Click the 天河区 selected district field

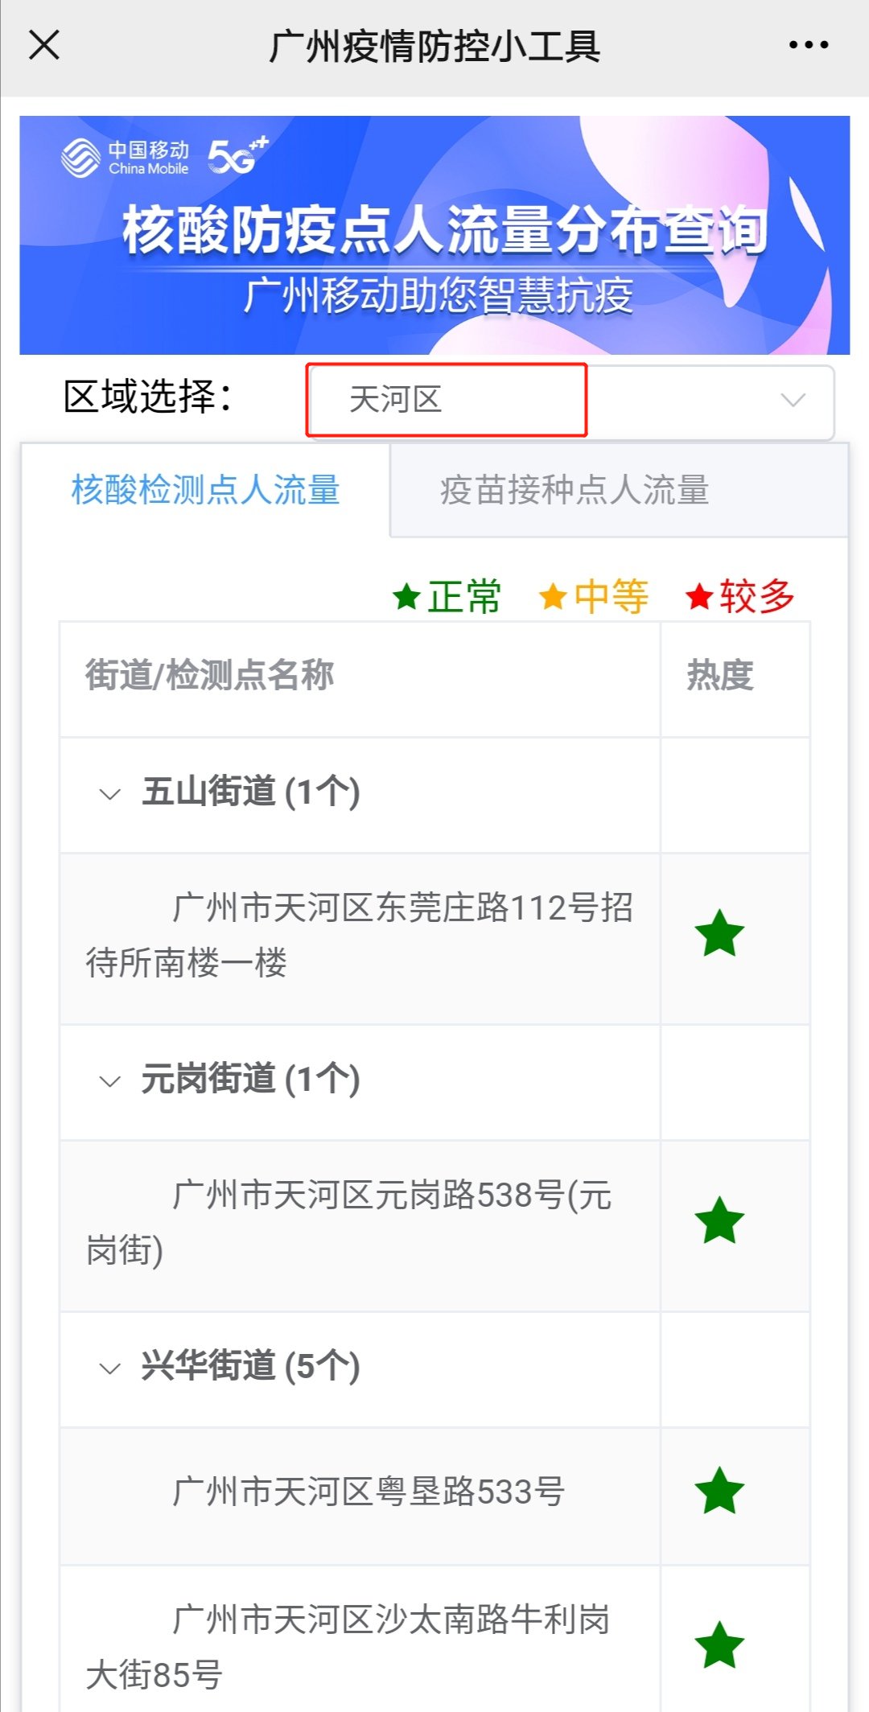(446, 400)
